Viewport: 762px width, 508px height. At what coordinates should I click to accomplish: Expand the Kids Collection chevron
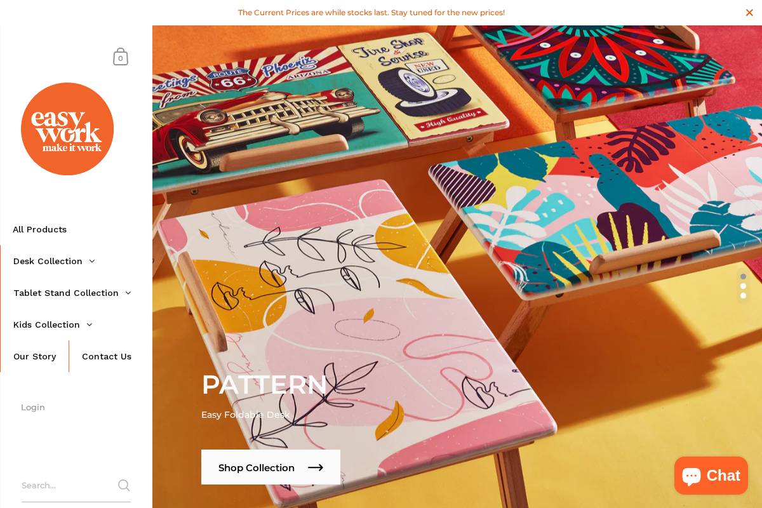click(90, 324)
